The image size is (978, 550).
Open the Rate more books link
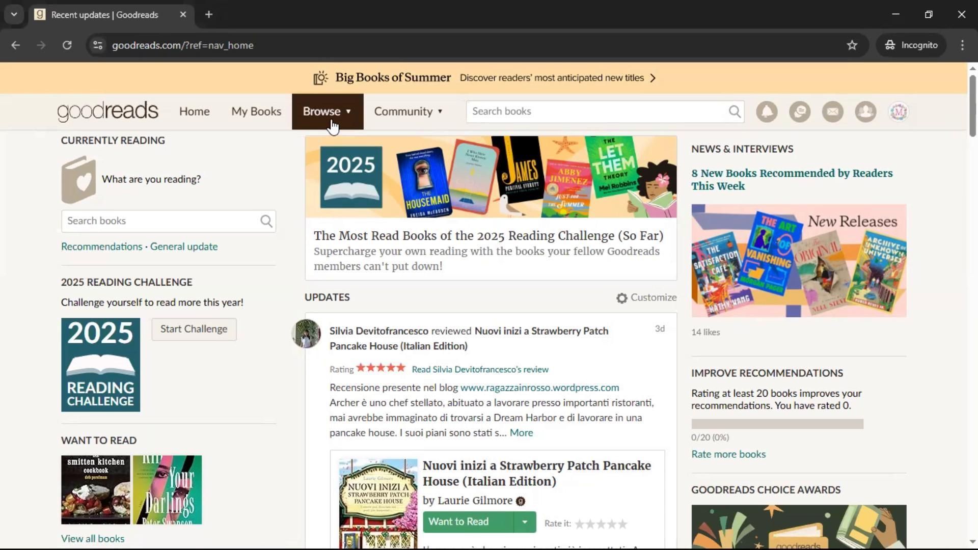tap(728, 454)
